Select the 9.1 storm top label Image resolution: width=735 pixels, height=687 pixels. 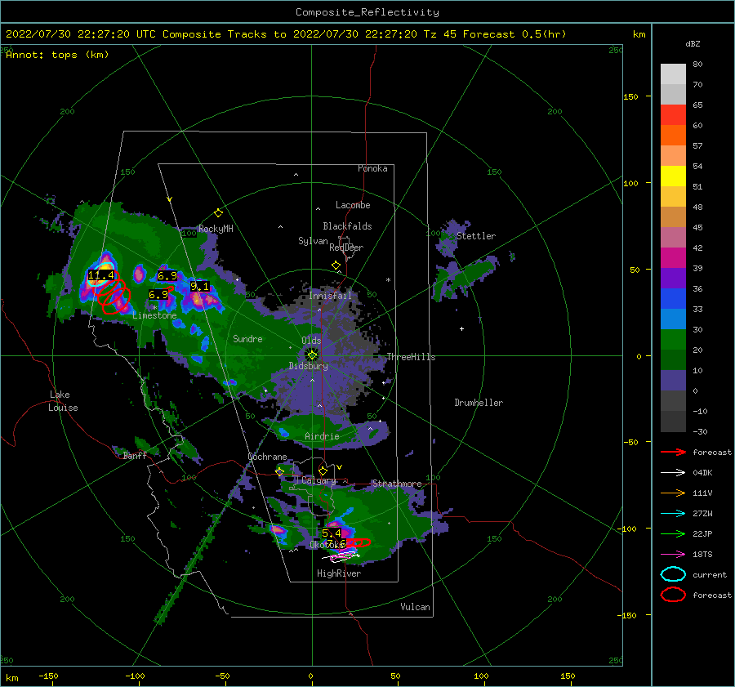pyautogui.click(x=200, y=286)
